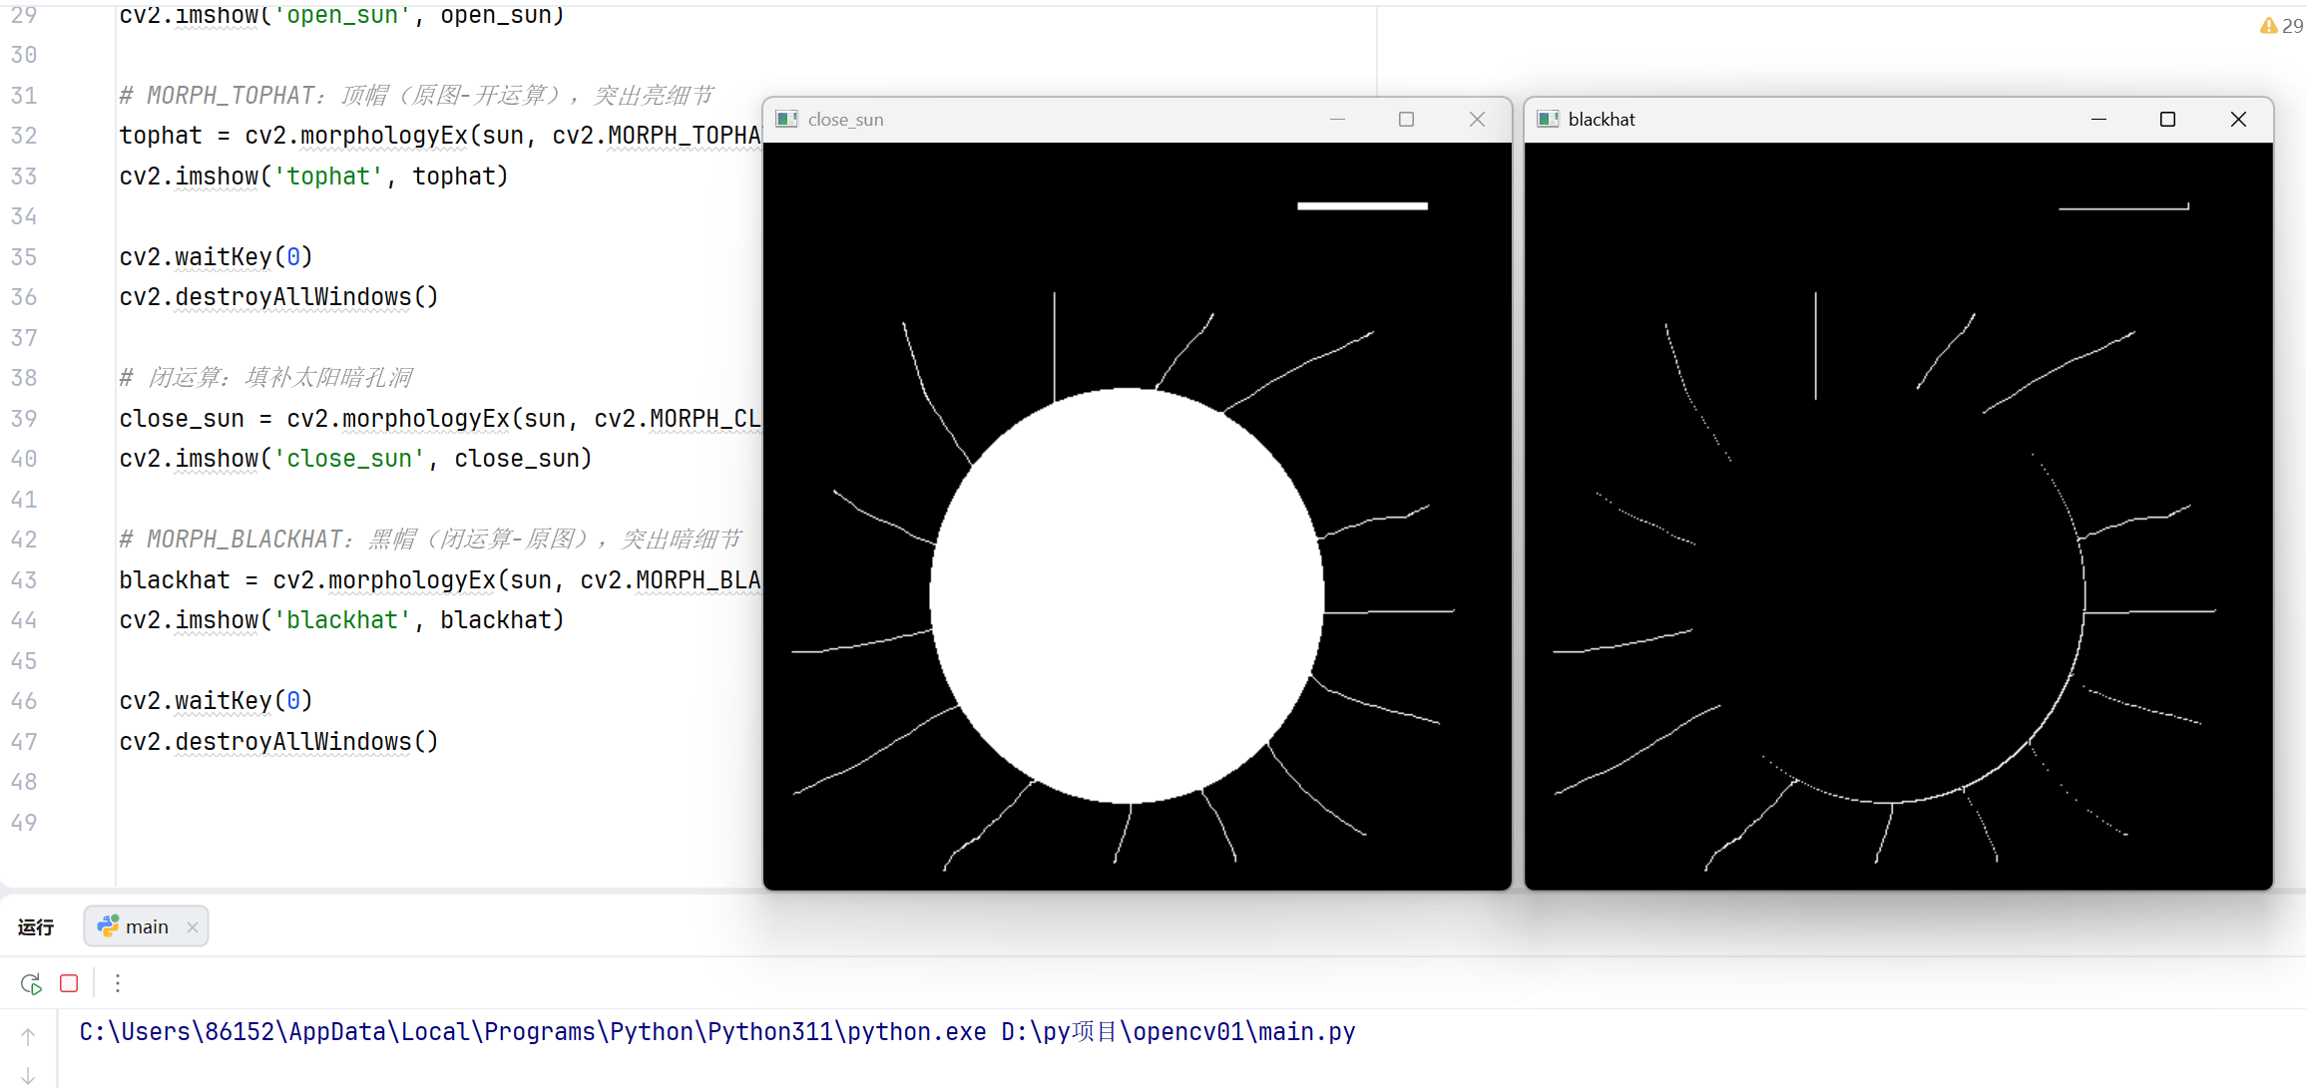Close the main run tab

[193, 926]
